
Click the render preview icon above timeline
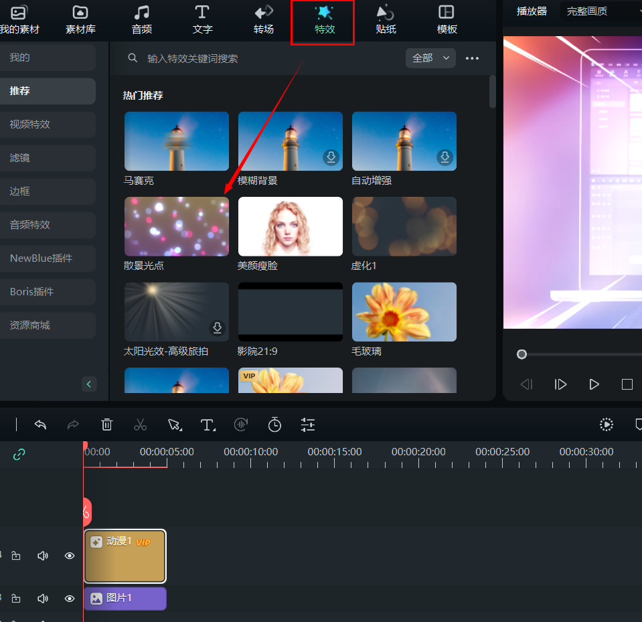606,424
